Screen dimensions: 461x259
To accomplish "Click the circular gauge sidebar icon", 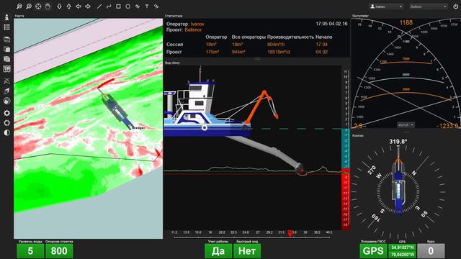I will (6, 101).
